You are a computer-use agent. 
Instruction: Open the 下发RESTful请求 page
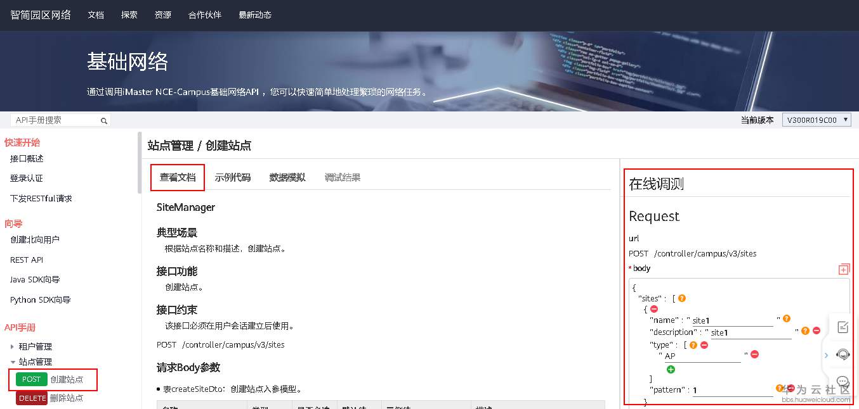click(x=41, y=198)
